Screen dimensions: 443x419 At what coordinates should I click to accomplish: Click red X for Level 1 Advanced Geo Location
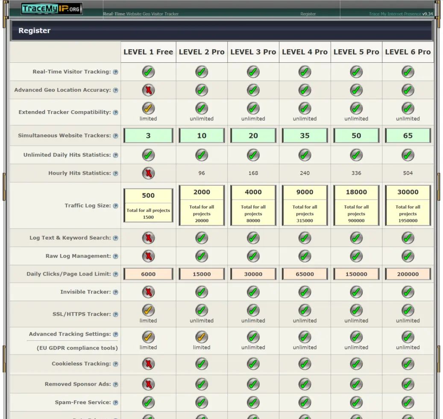148,90
